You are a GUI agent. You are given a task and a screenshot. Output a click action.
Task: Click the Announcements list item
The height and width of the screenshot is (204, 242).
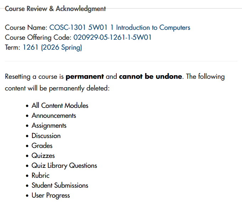54,116
